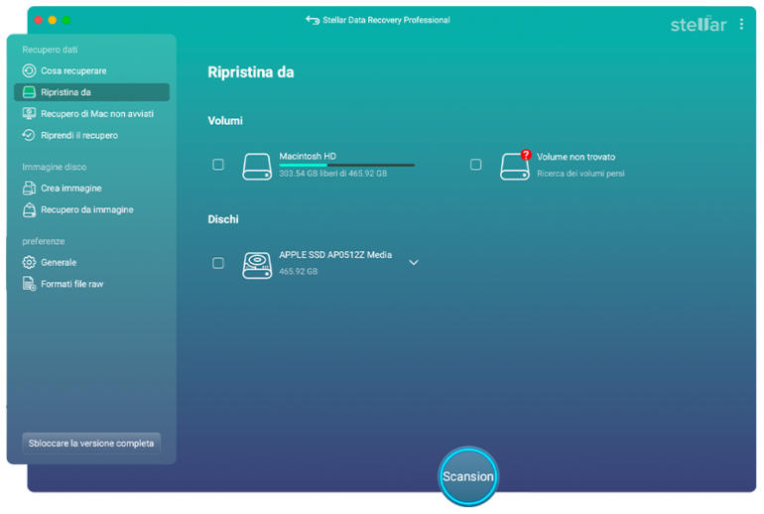Click the Macintosh HD volume name
The width and height of the screenshot is (764, 514).
click(308, 156)
